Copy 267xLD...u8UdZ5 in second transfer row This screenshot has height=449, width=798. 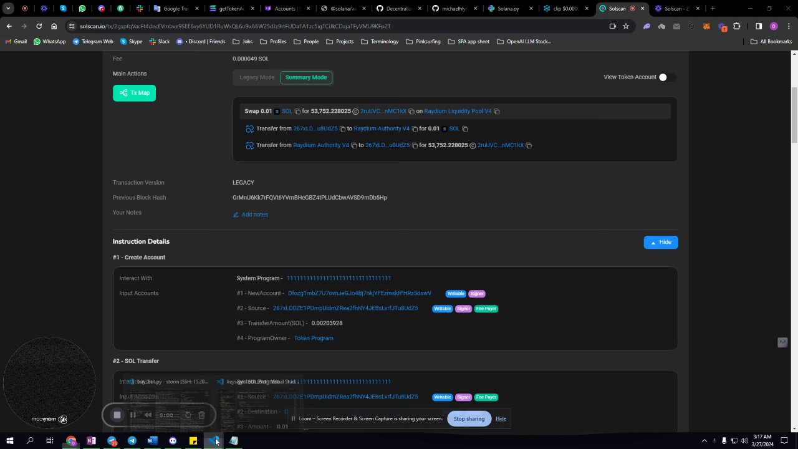[x=415, y=146]
